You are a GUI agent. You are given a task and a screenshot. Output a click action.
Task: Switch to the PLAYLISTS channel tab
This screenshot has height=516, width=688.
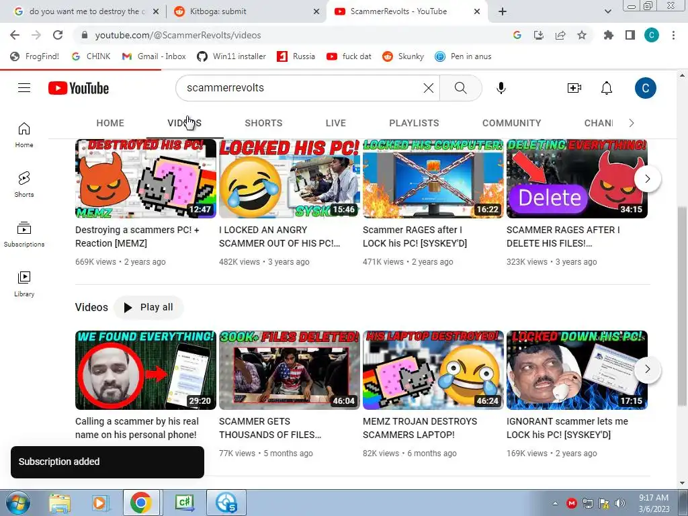414,123
